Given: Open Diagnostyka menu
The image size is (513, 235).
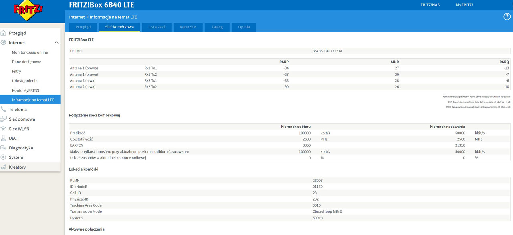Looking at the screenshot, I should tap(21, 148).
